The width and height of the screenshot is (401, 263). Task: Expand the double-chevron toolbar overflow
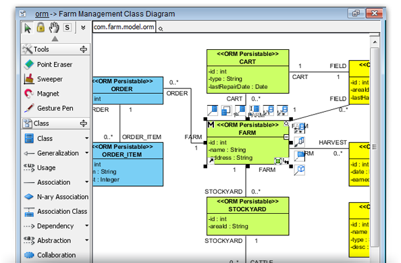click(x=83, y=28)
